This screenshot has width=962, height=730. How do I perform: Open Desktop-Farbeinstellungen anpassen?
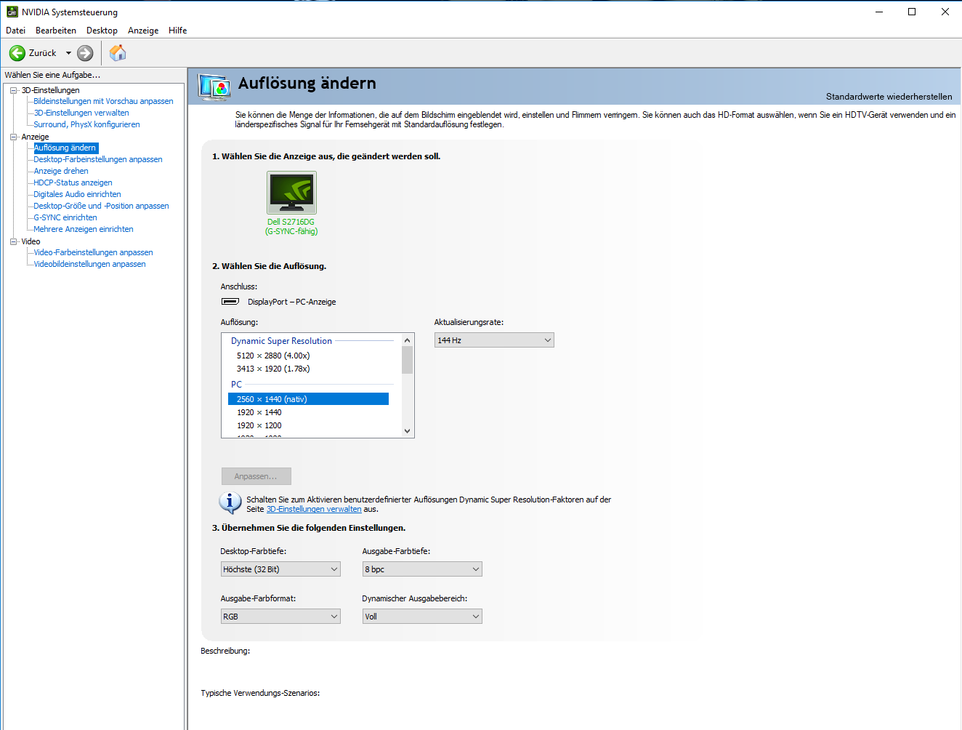[x=98, y=159]
